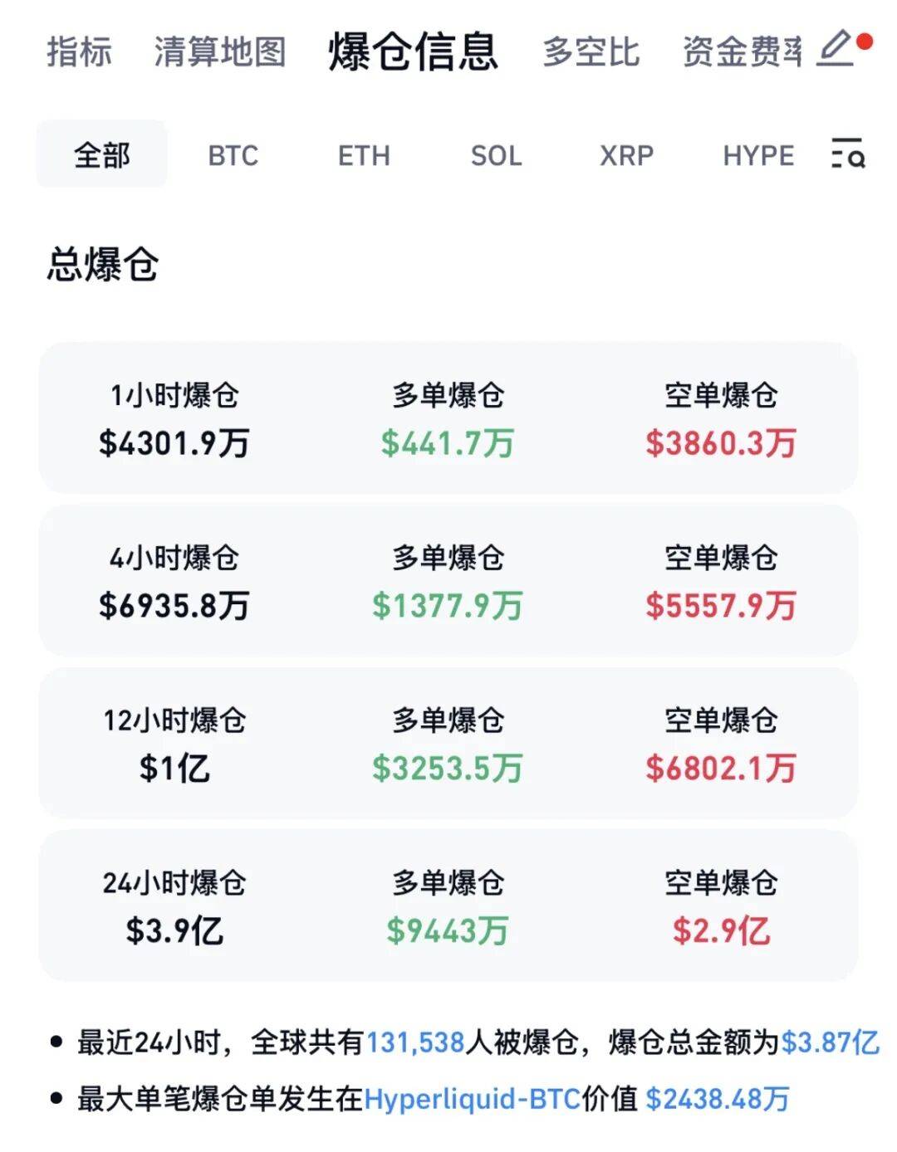Select the 24小时爆仓 row card
The image size is (897, 1152).
click(448, 906)
